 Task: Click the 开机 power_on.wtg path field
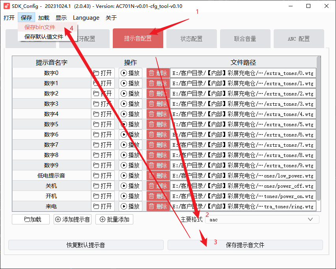point(243,196)
